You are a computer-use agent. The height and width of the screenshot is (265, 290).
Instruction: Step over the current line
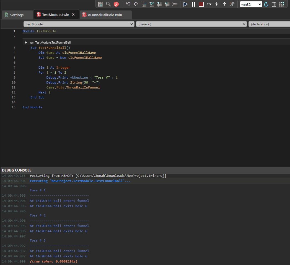pyautogui.click(x=209, y=4)
